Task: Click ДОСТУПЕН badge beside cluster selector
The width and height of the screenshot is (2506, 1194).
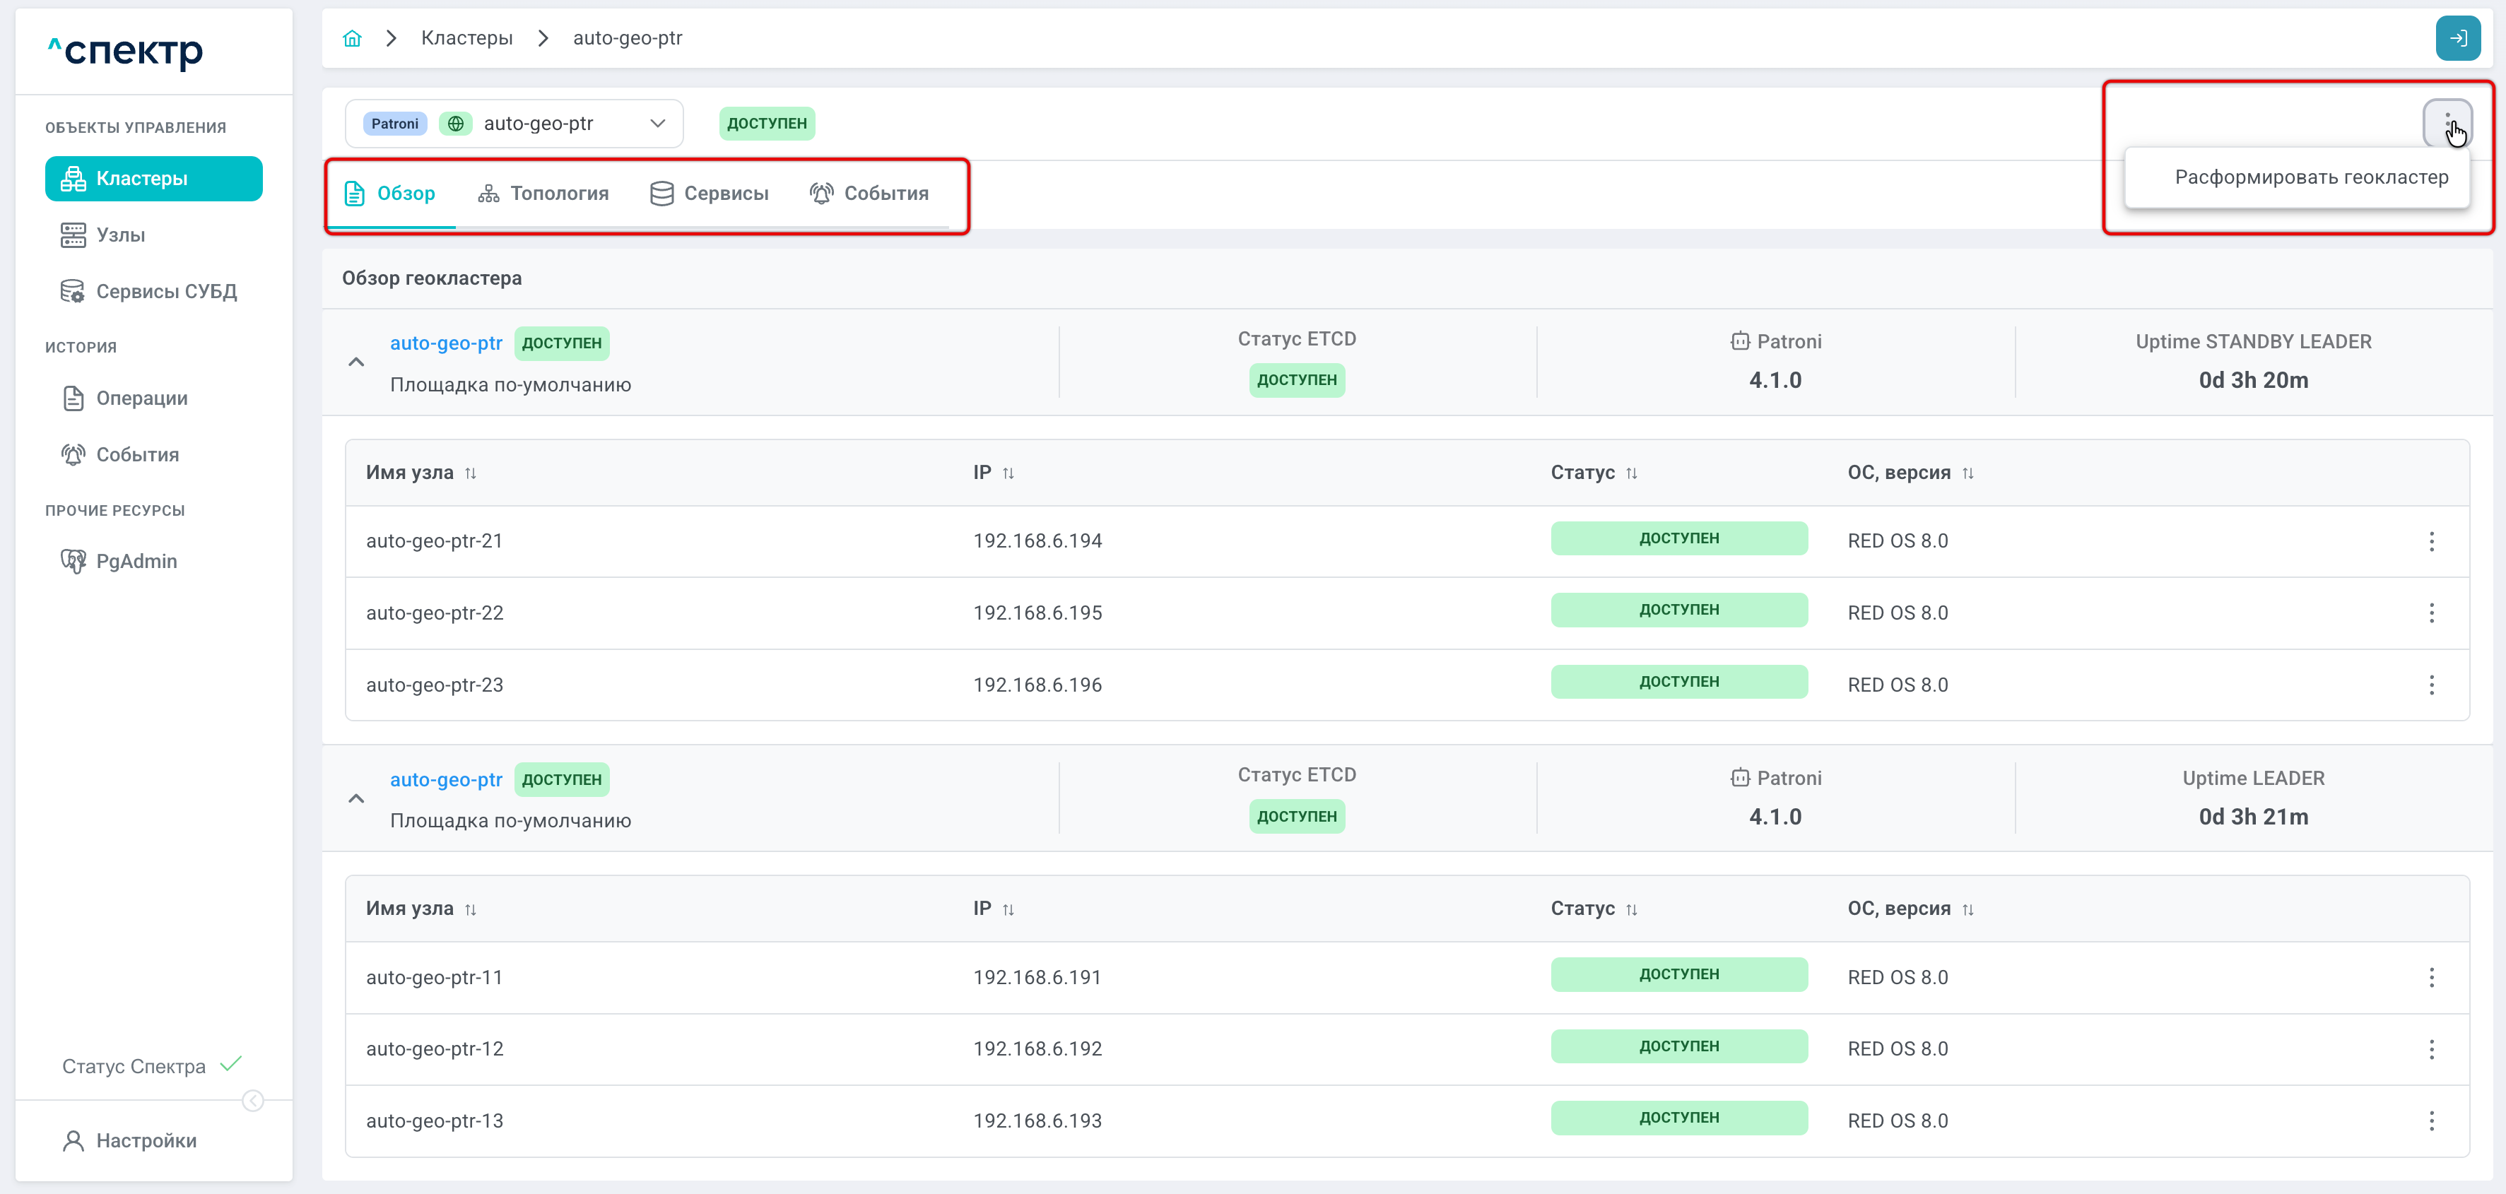Action: tap(767, 124)
